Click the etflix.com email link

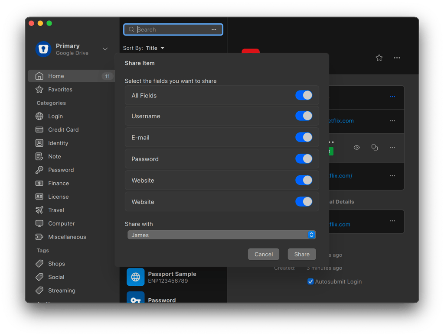[342, 121]
